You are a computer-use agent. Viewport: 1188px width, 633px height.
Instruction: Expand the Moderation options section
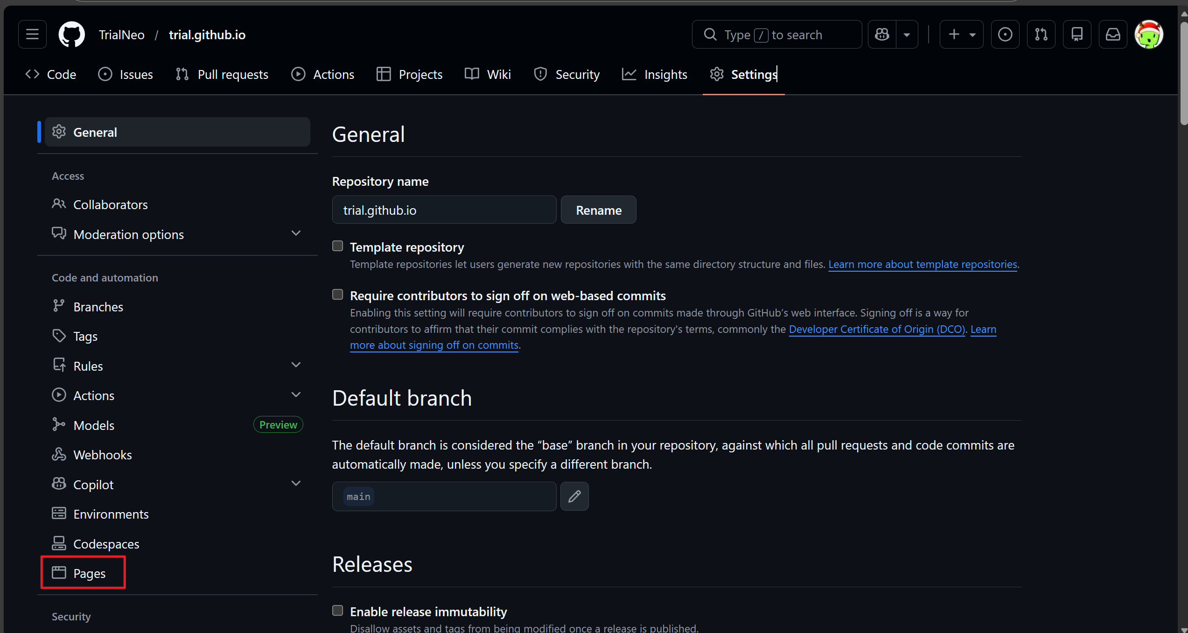(296, 233)
